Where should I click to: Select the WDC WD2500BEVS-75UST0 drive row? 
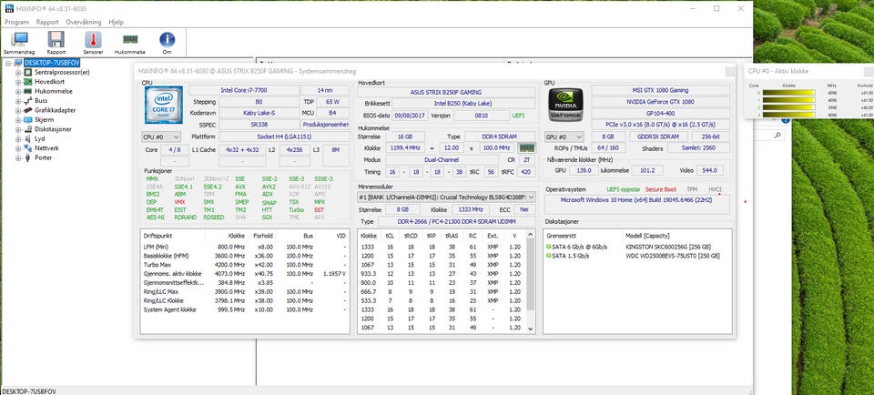(637, 257)
